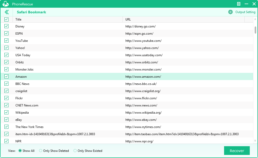Open the Output Setting link
Screen dimensions: 258x158
coord(245,12)
